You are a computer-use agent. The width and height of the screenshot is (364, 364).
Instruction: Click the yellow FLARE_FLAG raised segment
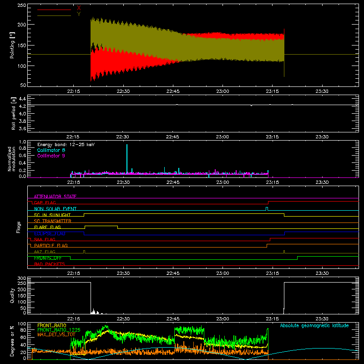pyautogui.click(x=101, y=226)
